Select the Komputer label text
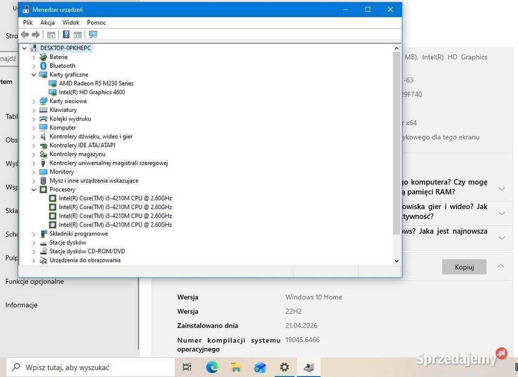Image resolution: width=518 pixels, height=377 pixels. [63, 128]
